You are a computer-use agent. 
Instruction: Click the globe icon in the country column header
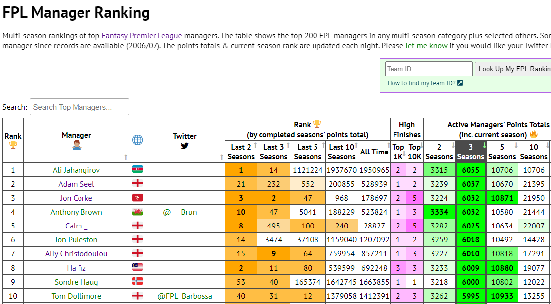point(137,140)
